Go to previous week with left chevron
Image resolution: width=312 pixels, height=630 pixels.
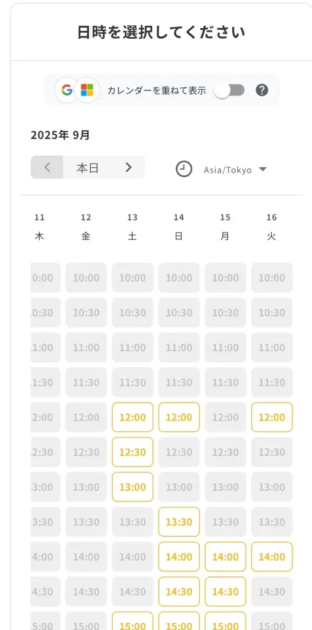pos(47,167)
